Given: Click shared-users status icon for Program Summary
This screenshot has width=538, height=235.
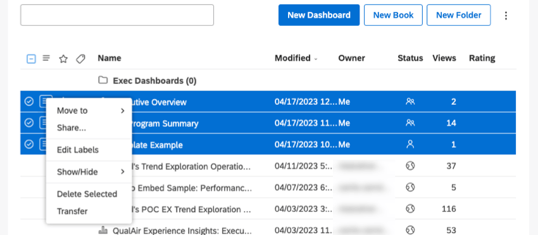Looking at the screenshot, I should [x=410, y=123].
